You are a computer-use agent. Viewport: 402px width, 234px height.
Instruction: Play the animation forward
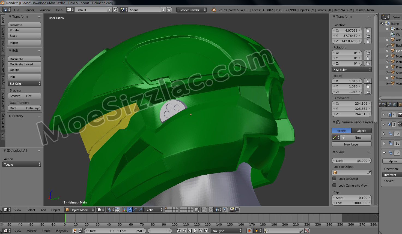point(195,231)
